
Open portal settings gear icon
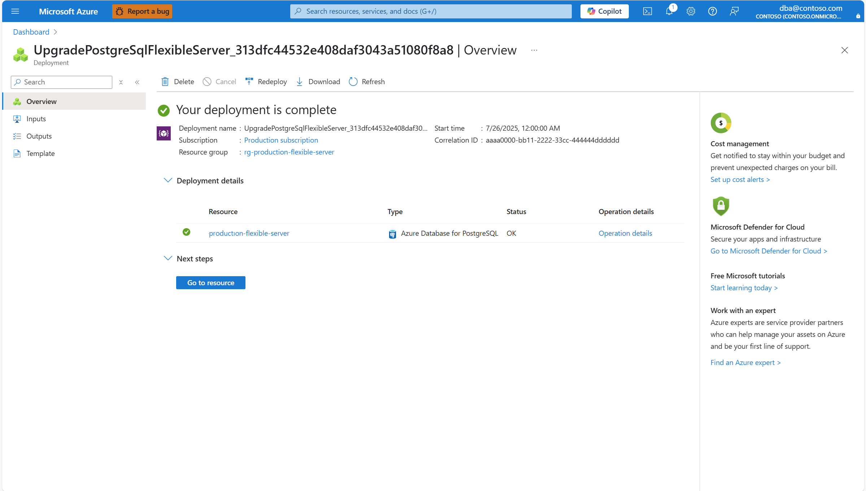[x=691, y=11]
